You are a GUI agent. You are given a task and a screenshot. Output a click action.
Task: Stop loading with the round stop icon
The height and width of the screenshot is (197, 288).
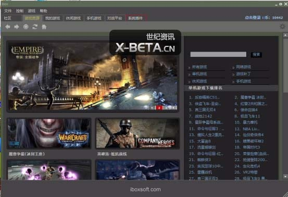click(26, 27)
